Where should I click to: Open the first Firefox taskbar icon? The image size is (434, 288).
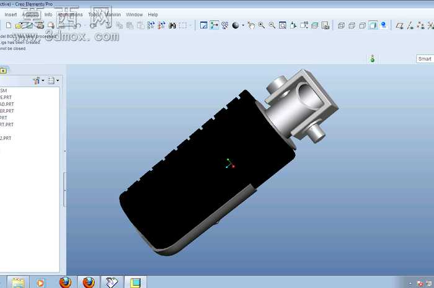(65, 282)
